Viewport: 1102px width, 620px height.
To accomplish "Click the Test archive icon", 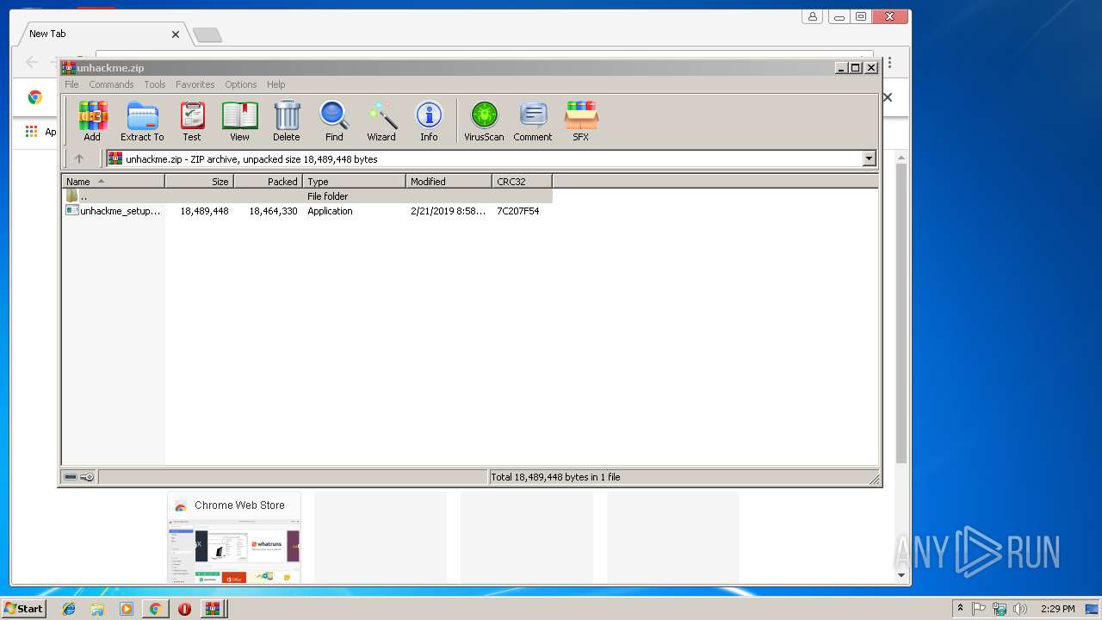I will (192, 121).
